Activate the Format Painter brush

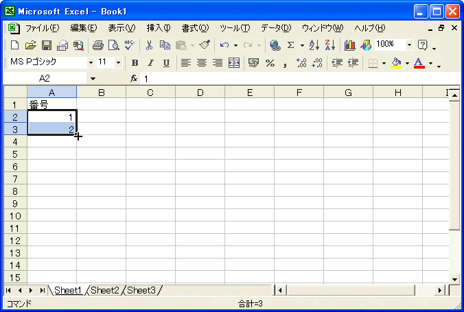point(205,45)
